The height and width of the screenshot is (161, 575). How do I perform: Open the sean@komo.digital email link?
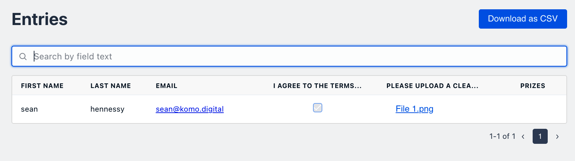(190, 109)
